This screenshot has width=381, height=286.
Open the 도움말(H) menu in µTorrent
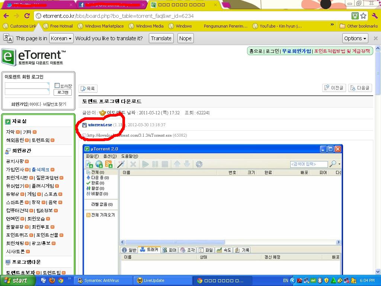tap(130, 156)
